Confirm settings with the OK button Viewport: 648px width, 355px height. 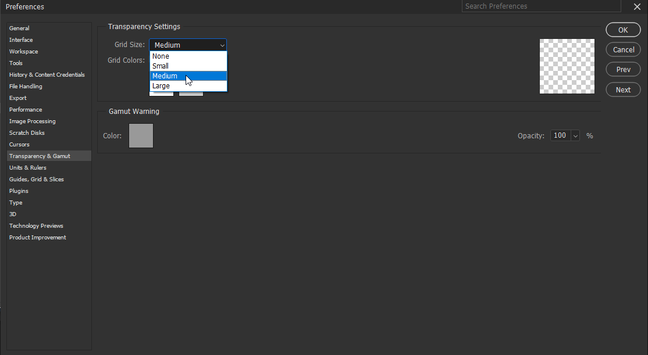(x=623, y=30)
